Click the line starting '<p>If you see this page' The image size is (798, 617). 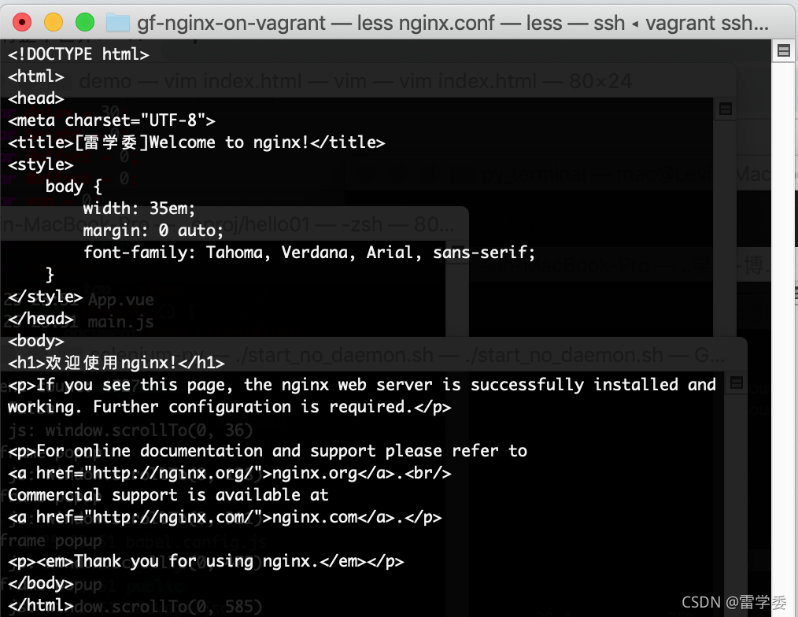(362, 385)
